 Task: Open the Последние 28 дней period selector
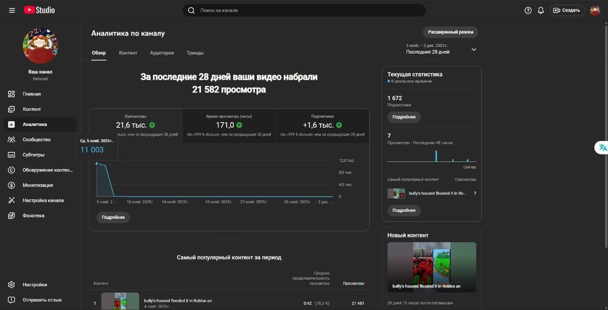pos(441,49)
